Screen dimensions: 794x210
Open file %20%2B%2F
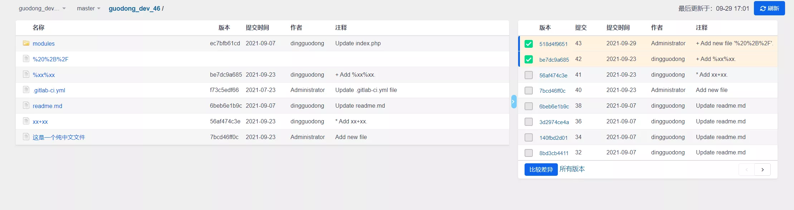tap(50, 59)
